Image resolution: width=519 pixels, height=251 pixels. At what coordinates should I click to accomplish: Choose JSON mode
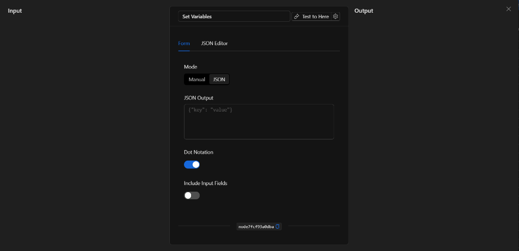point(219,80)
